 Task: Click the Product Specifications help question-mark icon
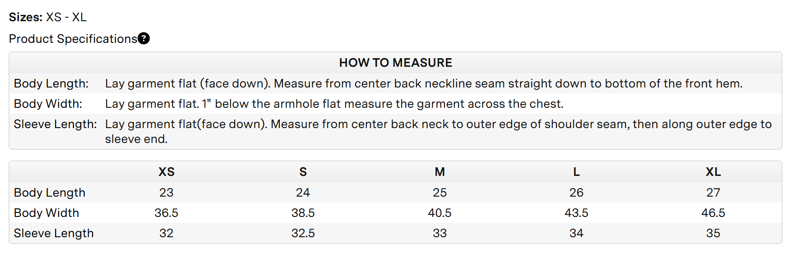tap(144, 39)
